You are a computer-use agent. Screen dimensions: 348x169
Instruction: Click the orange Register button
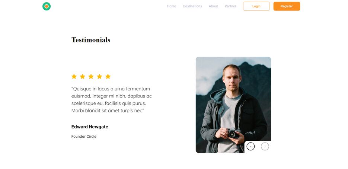click(287, 6)
